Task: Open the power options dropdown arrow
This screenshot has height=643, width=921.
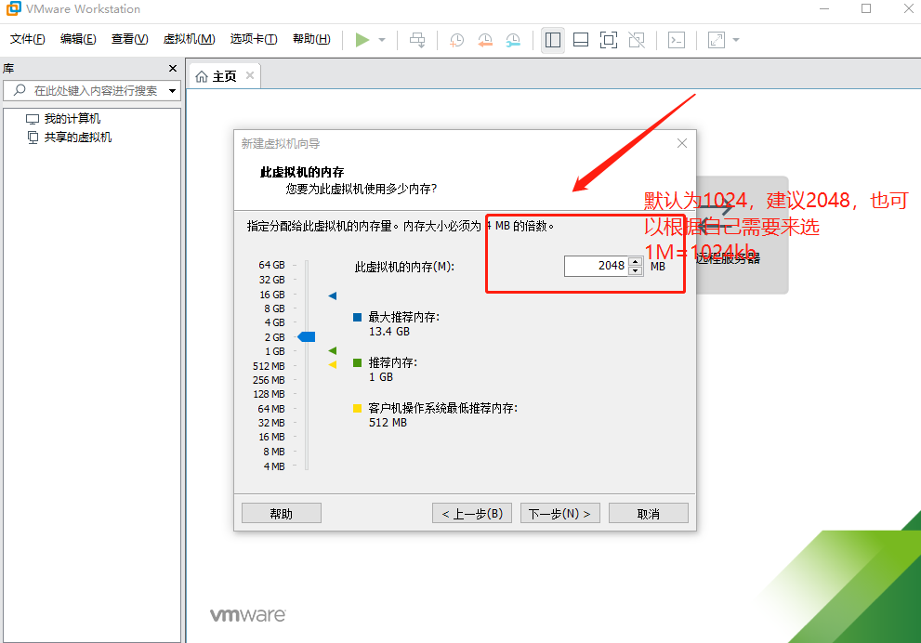Action: click(x=382, y=40)
